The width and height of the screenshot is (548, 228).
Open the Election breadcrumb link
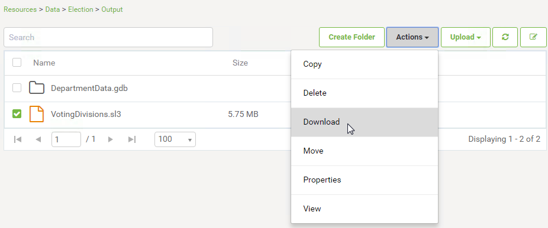tap(80, 9)
